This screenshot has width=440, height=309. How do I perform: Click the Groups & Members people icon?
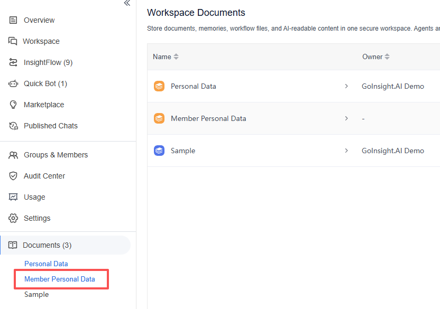pos(13,155)
